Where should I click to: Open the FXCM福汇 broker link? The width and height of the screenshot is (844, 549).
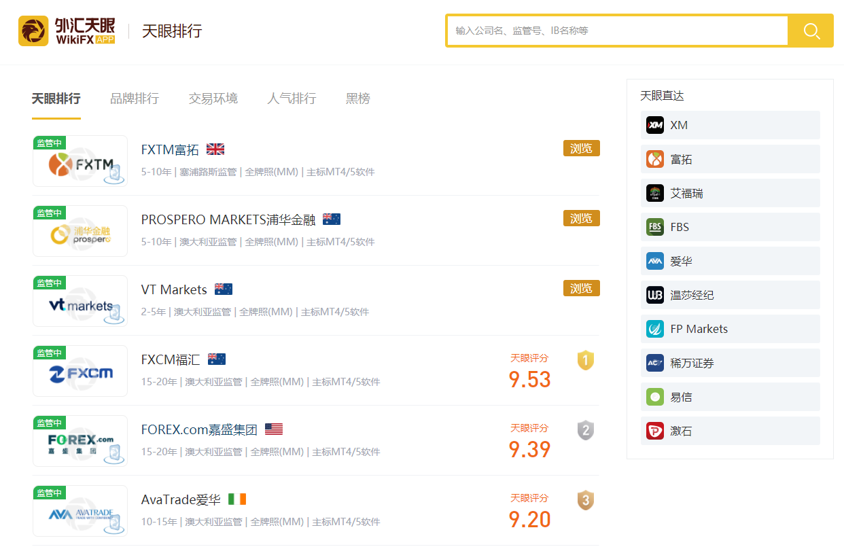(x=171, y=360)
